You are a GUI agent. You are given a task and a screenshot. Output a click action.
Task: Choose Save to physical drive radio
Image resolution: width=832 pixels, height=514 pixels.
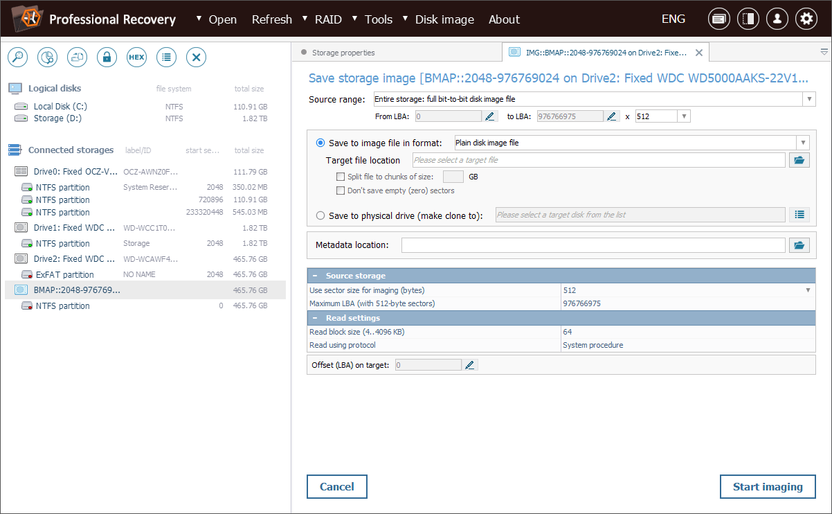(320, 215)
